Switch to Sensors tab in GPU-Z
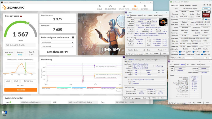The width and height of the screenshot is (212, 119). [182, 6]
